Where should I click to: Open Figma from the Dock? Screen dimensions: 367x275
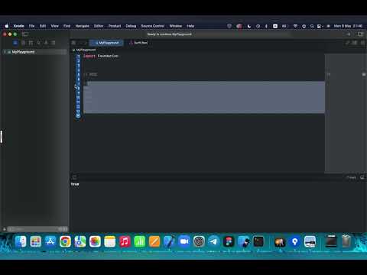pos(229,241)
